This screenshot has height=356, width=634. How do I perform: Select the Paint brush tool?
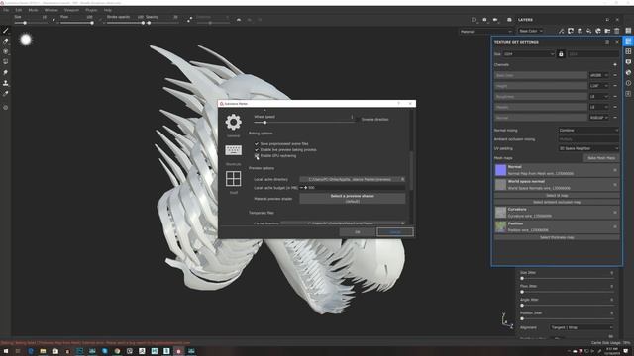[x=5, y=31]
